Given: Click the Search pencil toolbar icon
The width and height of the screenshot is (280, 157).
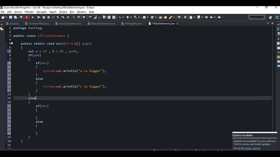Looking at the screenshot, I should (x=171, y=17).
